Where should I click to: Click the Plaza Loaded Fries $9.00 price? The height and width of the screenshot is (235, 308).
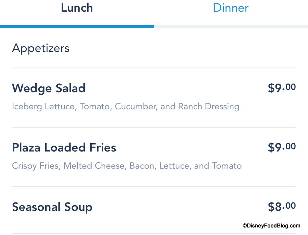[x=282, y=147]
